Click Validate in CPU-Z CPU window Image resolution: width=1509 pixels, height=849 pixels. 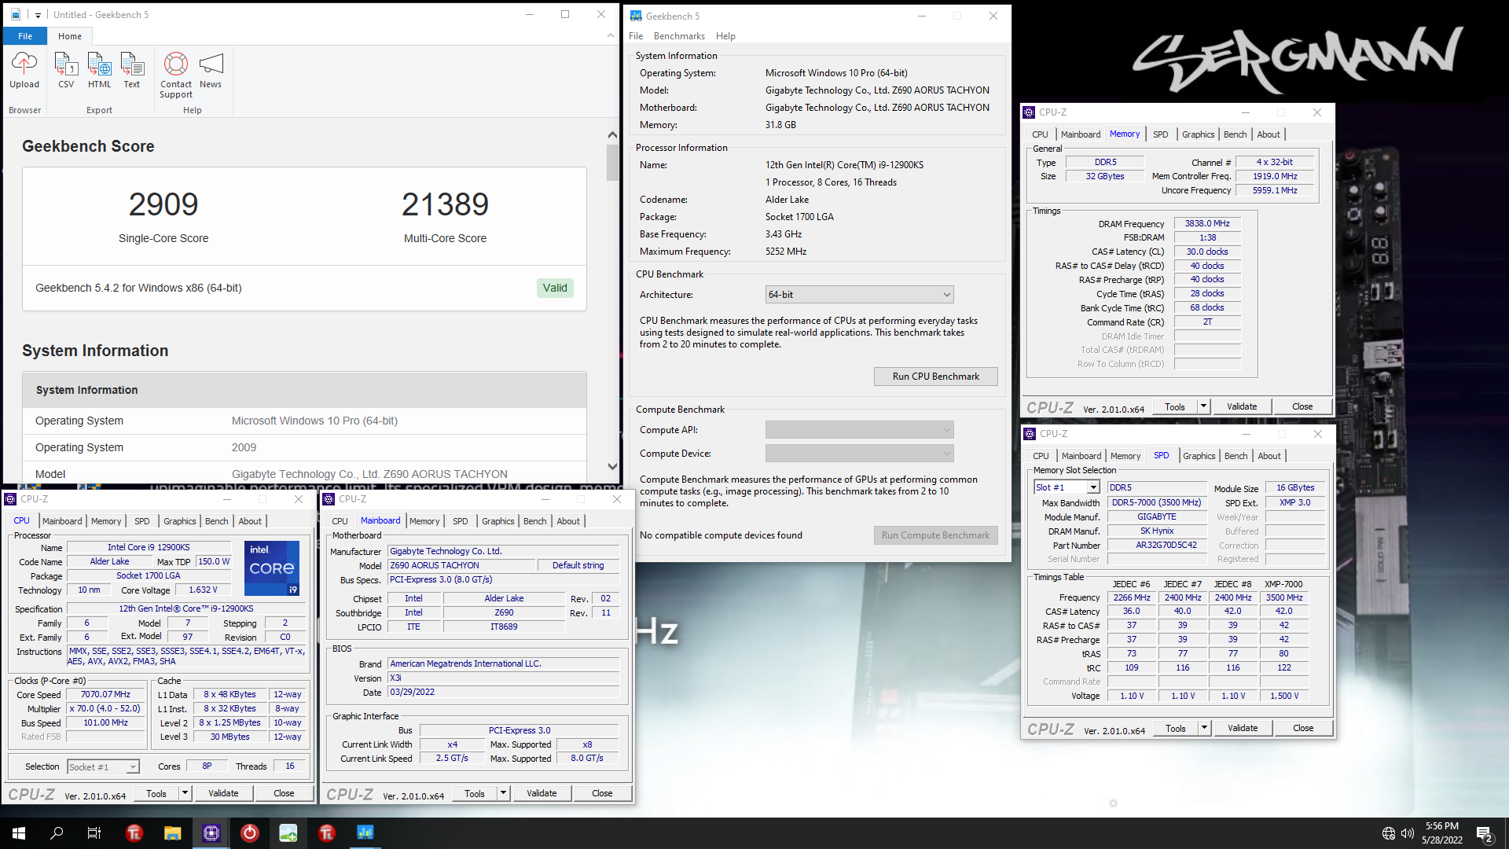[x=223, y=794]
